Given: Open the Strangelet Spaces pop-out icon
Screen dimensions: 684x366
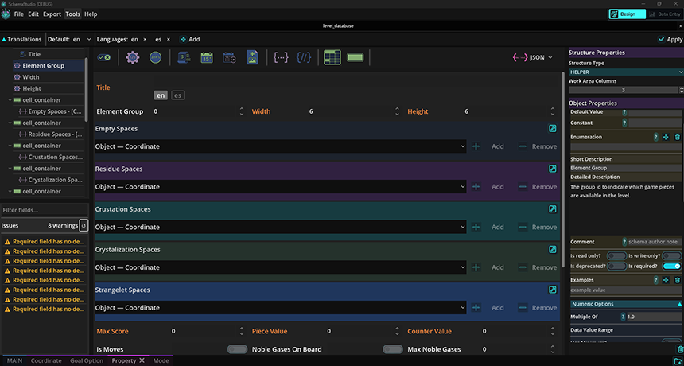Looking at the screenshot, I should 552,290.
